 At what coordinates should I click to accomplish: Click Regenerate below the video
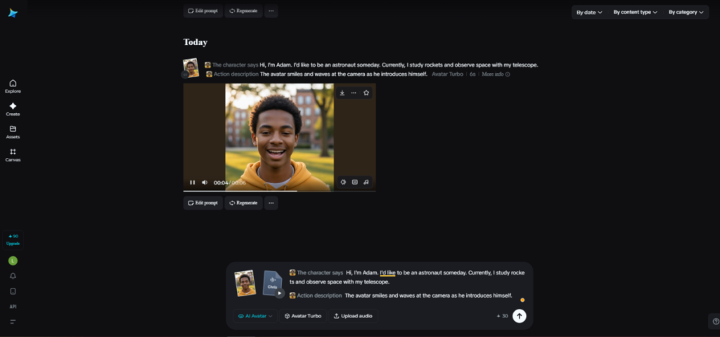pos(243,203)
